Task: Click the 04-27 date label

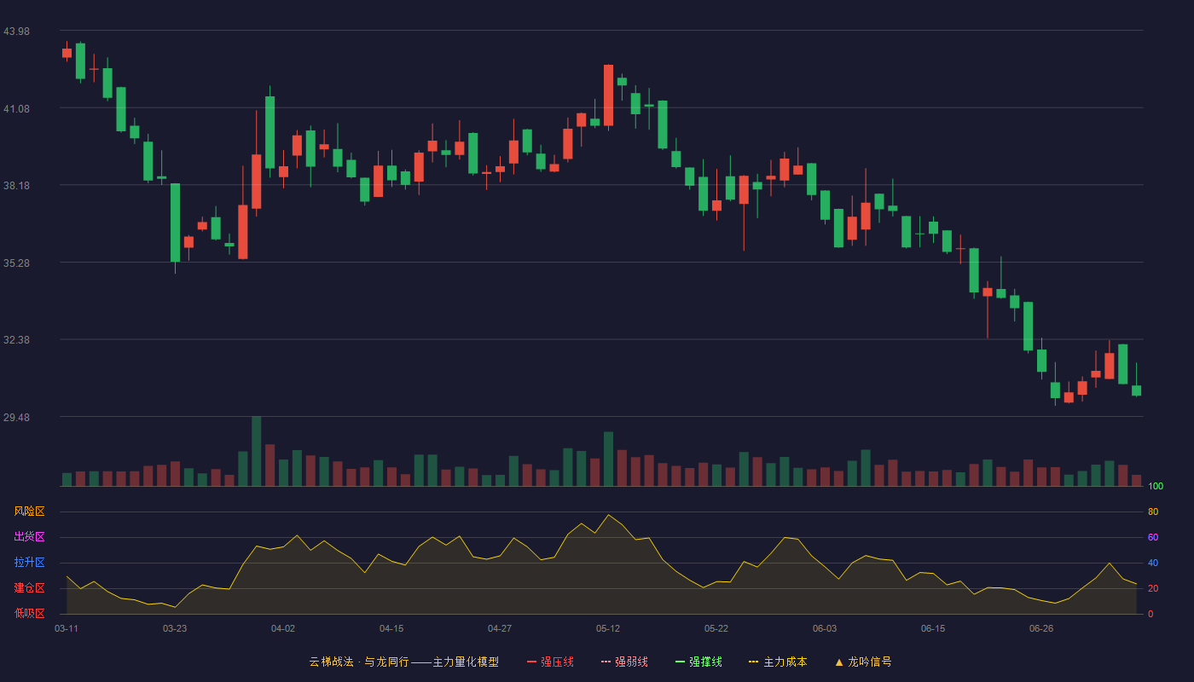Action: [500, 628]
